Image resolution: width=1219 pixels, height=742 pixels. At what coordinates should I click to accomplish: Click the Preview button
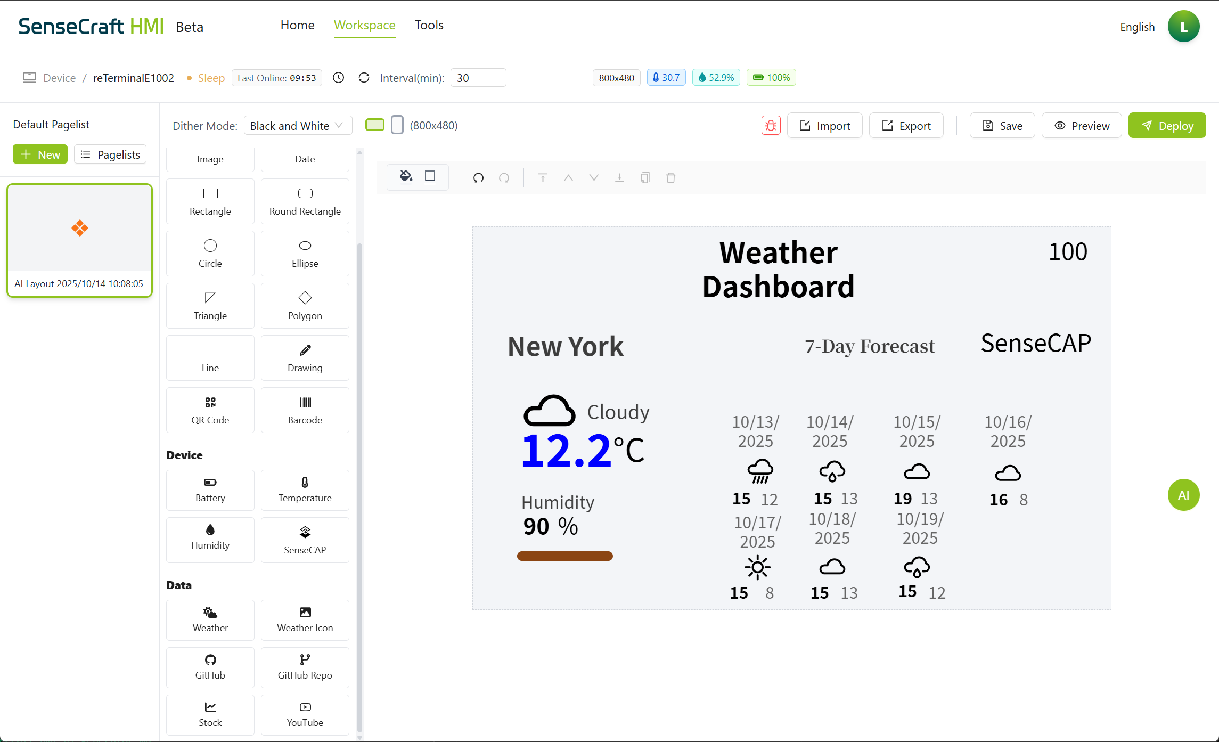tap(1082, 126)
